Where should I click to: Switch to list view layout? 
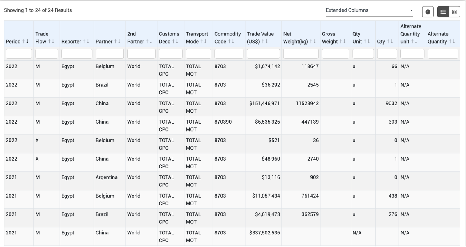(443, 12)
